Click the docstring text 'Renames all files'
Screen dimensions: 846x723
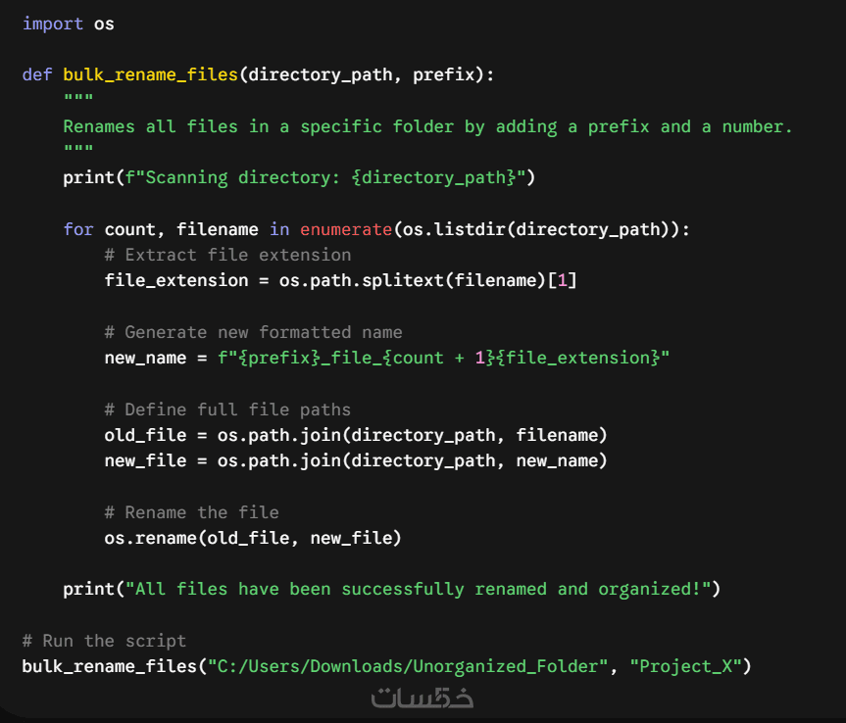[151, 126]
